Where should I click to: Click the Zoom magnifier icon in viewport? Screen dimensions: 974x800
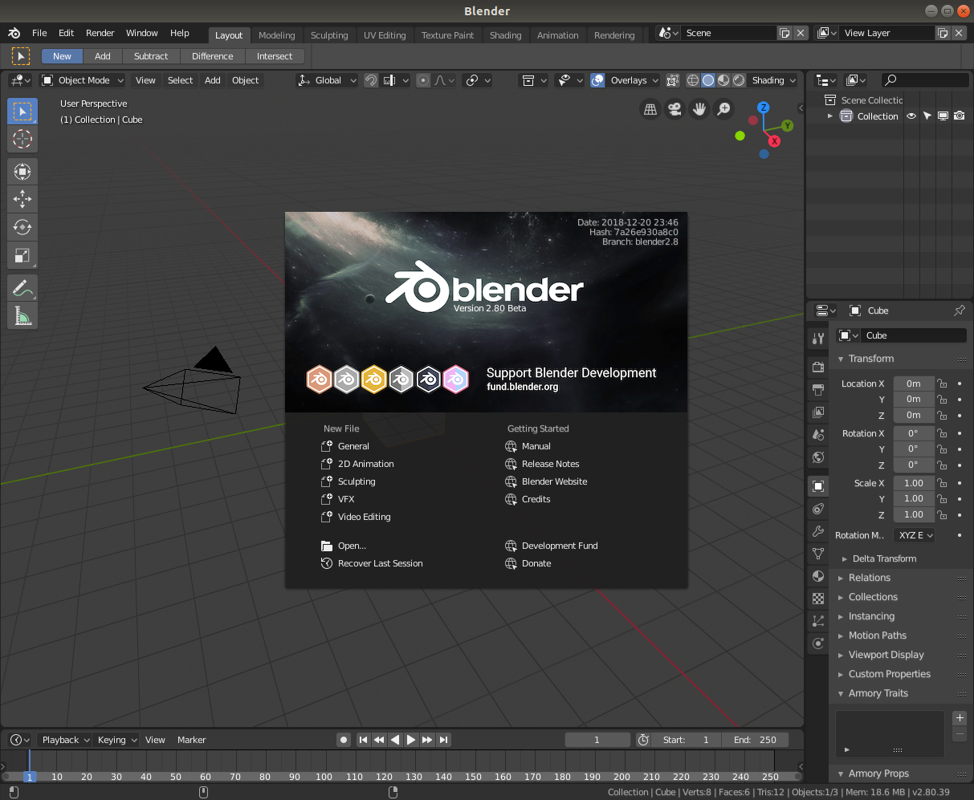723,108
